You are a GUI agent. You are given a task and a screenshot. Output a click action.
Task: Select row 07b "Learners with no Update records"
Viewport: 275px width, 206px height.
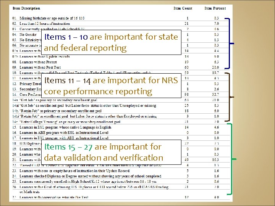click(121, 56)
